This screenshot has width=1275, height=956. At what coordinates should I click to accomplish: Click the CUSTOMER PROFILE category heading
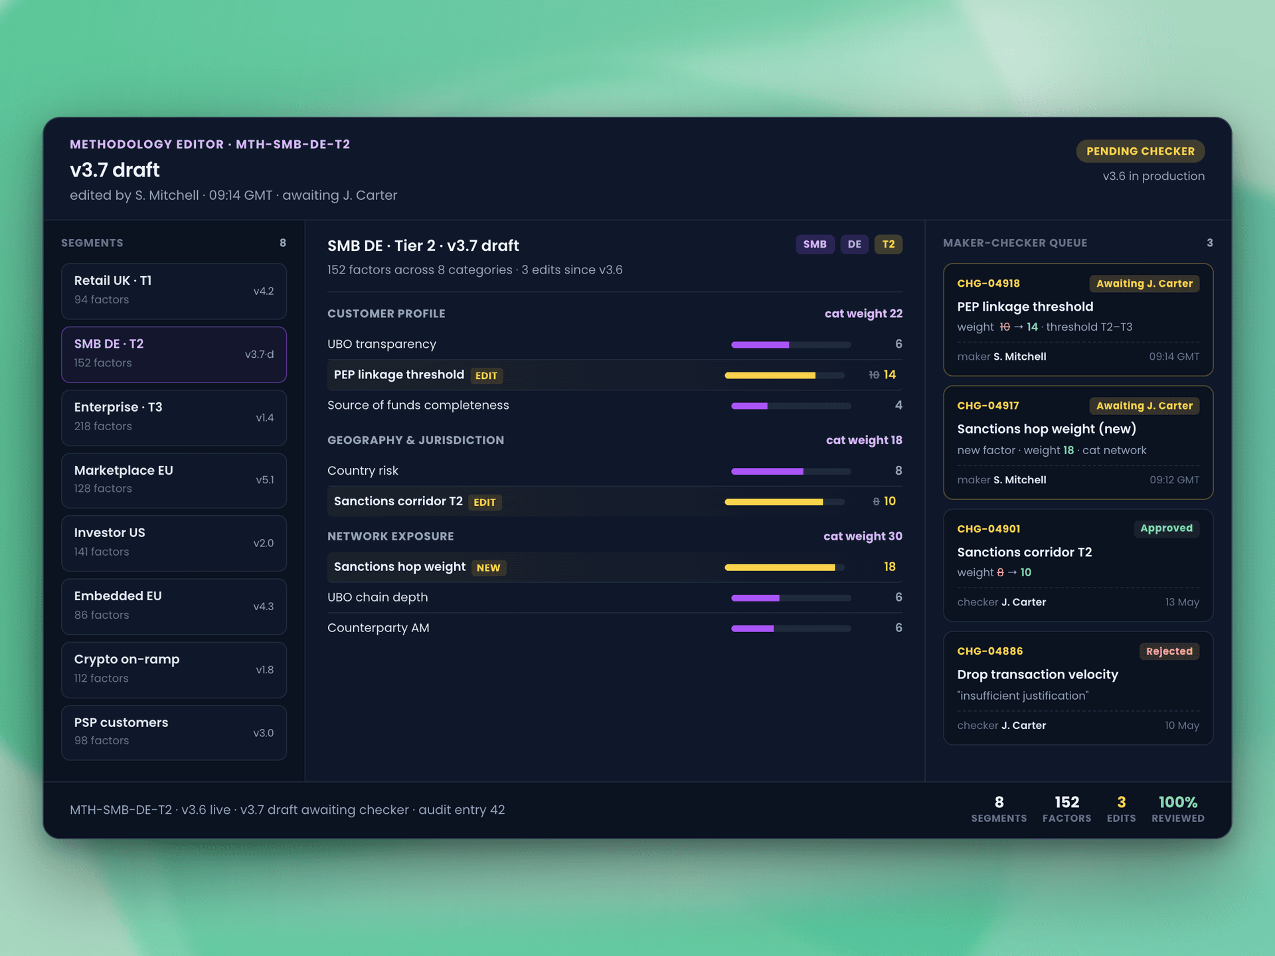tap(386, 313)
